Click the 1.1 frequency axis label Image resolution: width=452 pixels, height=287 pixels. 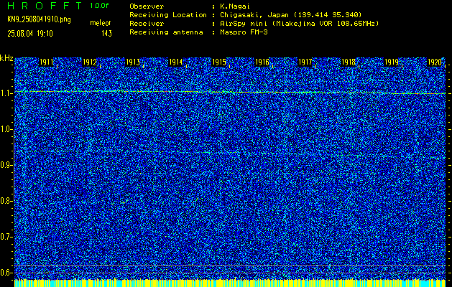pyautogui.click(x=6, y=93)
